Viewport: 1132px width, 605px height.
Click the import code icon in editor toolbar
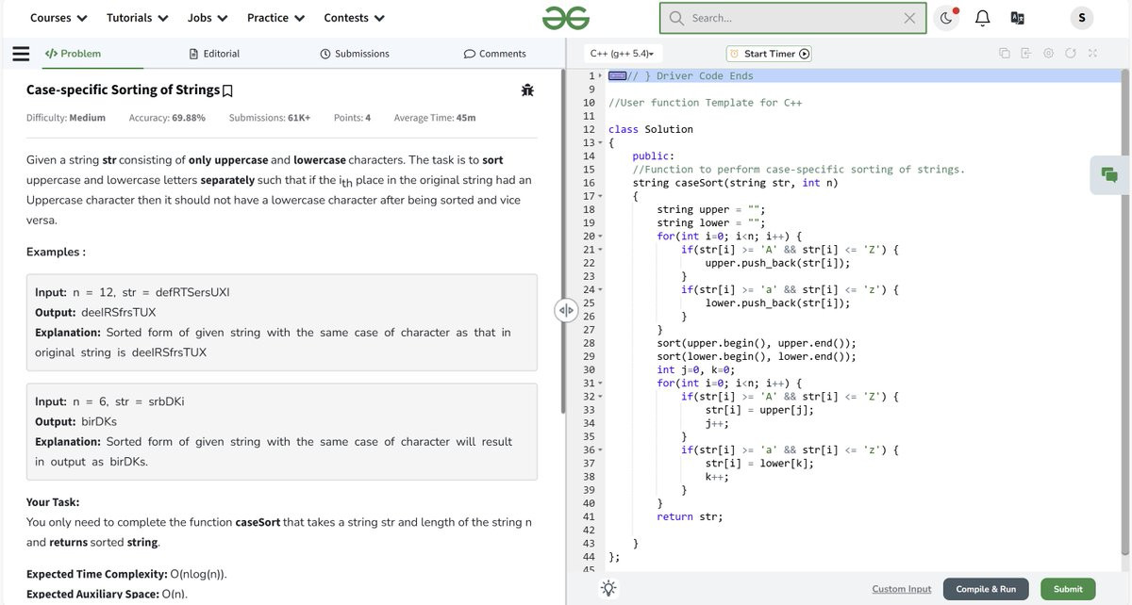point(1026,54)
